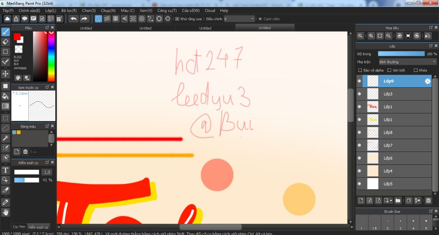
Task: Enable the crisscross grid snap
Action: click(x=116, y=19)
